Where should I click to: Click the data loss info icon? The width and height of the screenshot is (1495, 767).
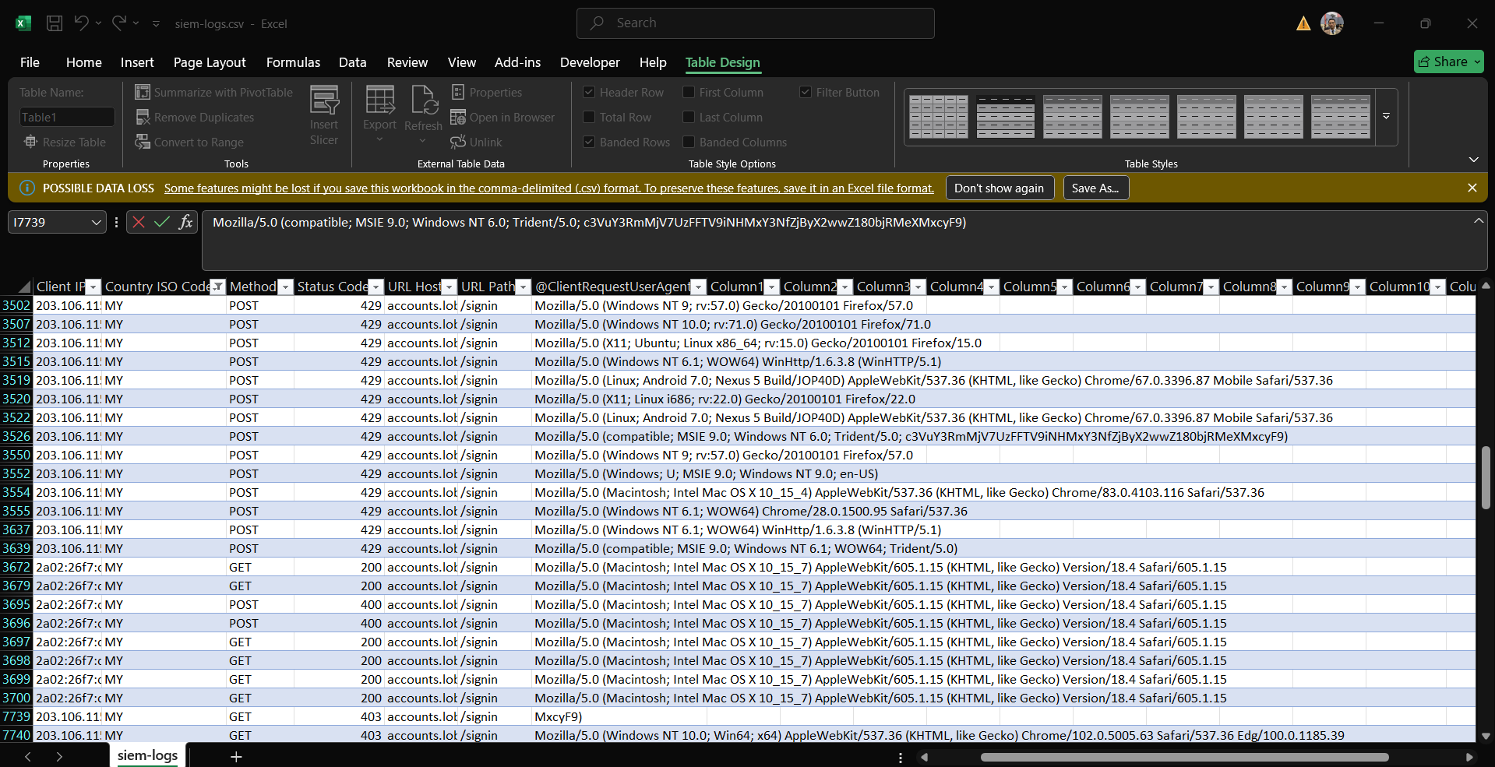coord(27,188)
